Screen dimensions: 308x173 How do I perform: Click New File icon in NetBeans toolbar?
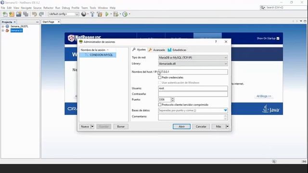pos(5,14)
